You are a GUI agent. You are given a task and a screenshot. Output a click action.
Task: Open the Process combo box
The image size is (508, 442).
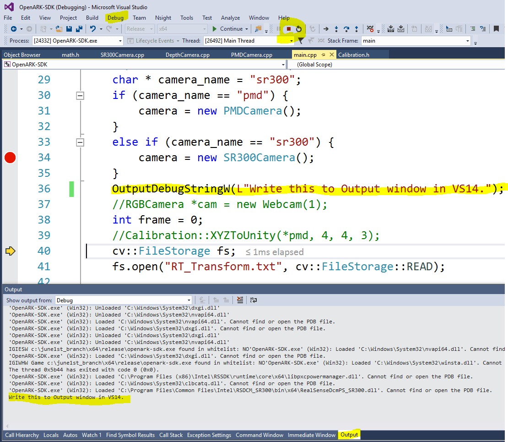77,40
